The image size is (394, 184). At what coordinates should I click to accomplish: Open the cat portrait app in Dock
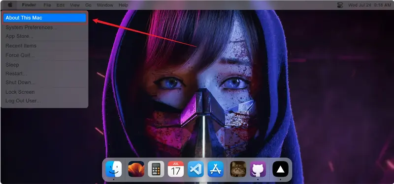(x=238, y=169)
